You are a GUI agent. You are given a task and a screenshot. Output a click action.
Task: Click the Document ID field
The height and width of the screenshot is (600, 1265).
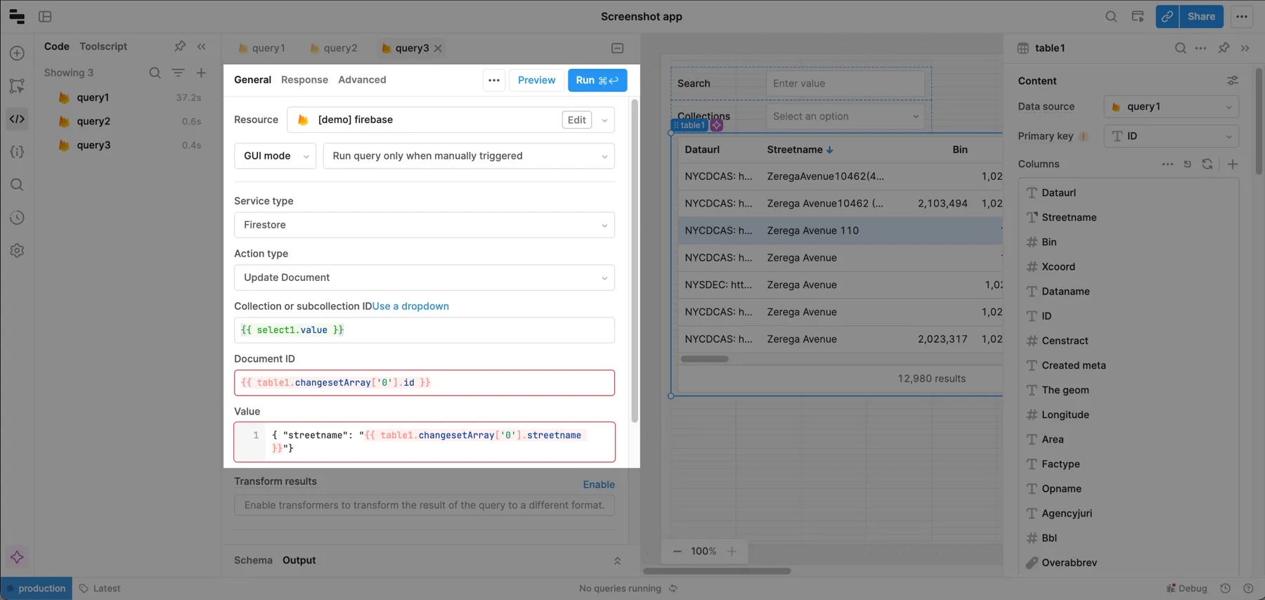424,383
